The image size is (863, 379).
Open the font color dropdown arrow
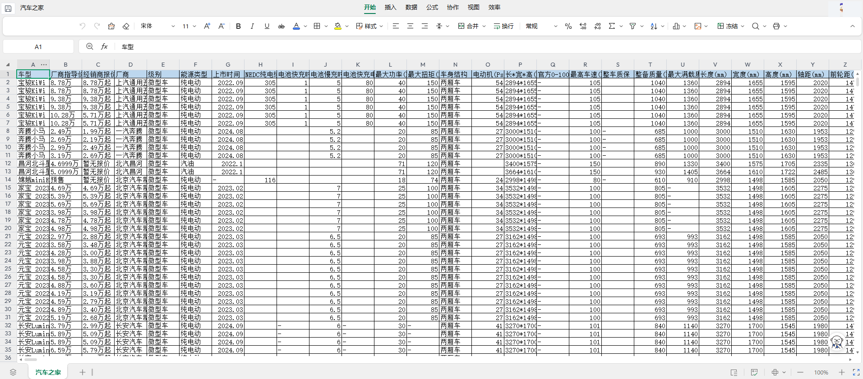click(x=305, y=26)
